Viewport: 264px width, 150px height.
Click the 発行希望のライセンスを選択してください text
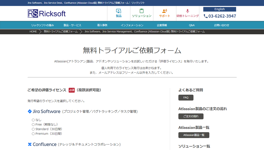(x=56, y=101)
